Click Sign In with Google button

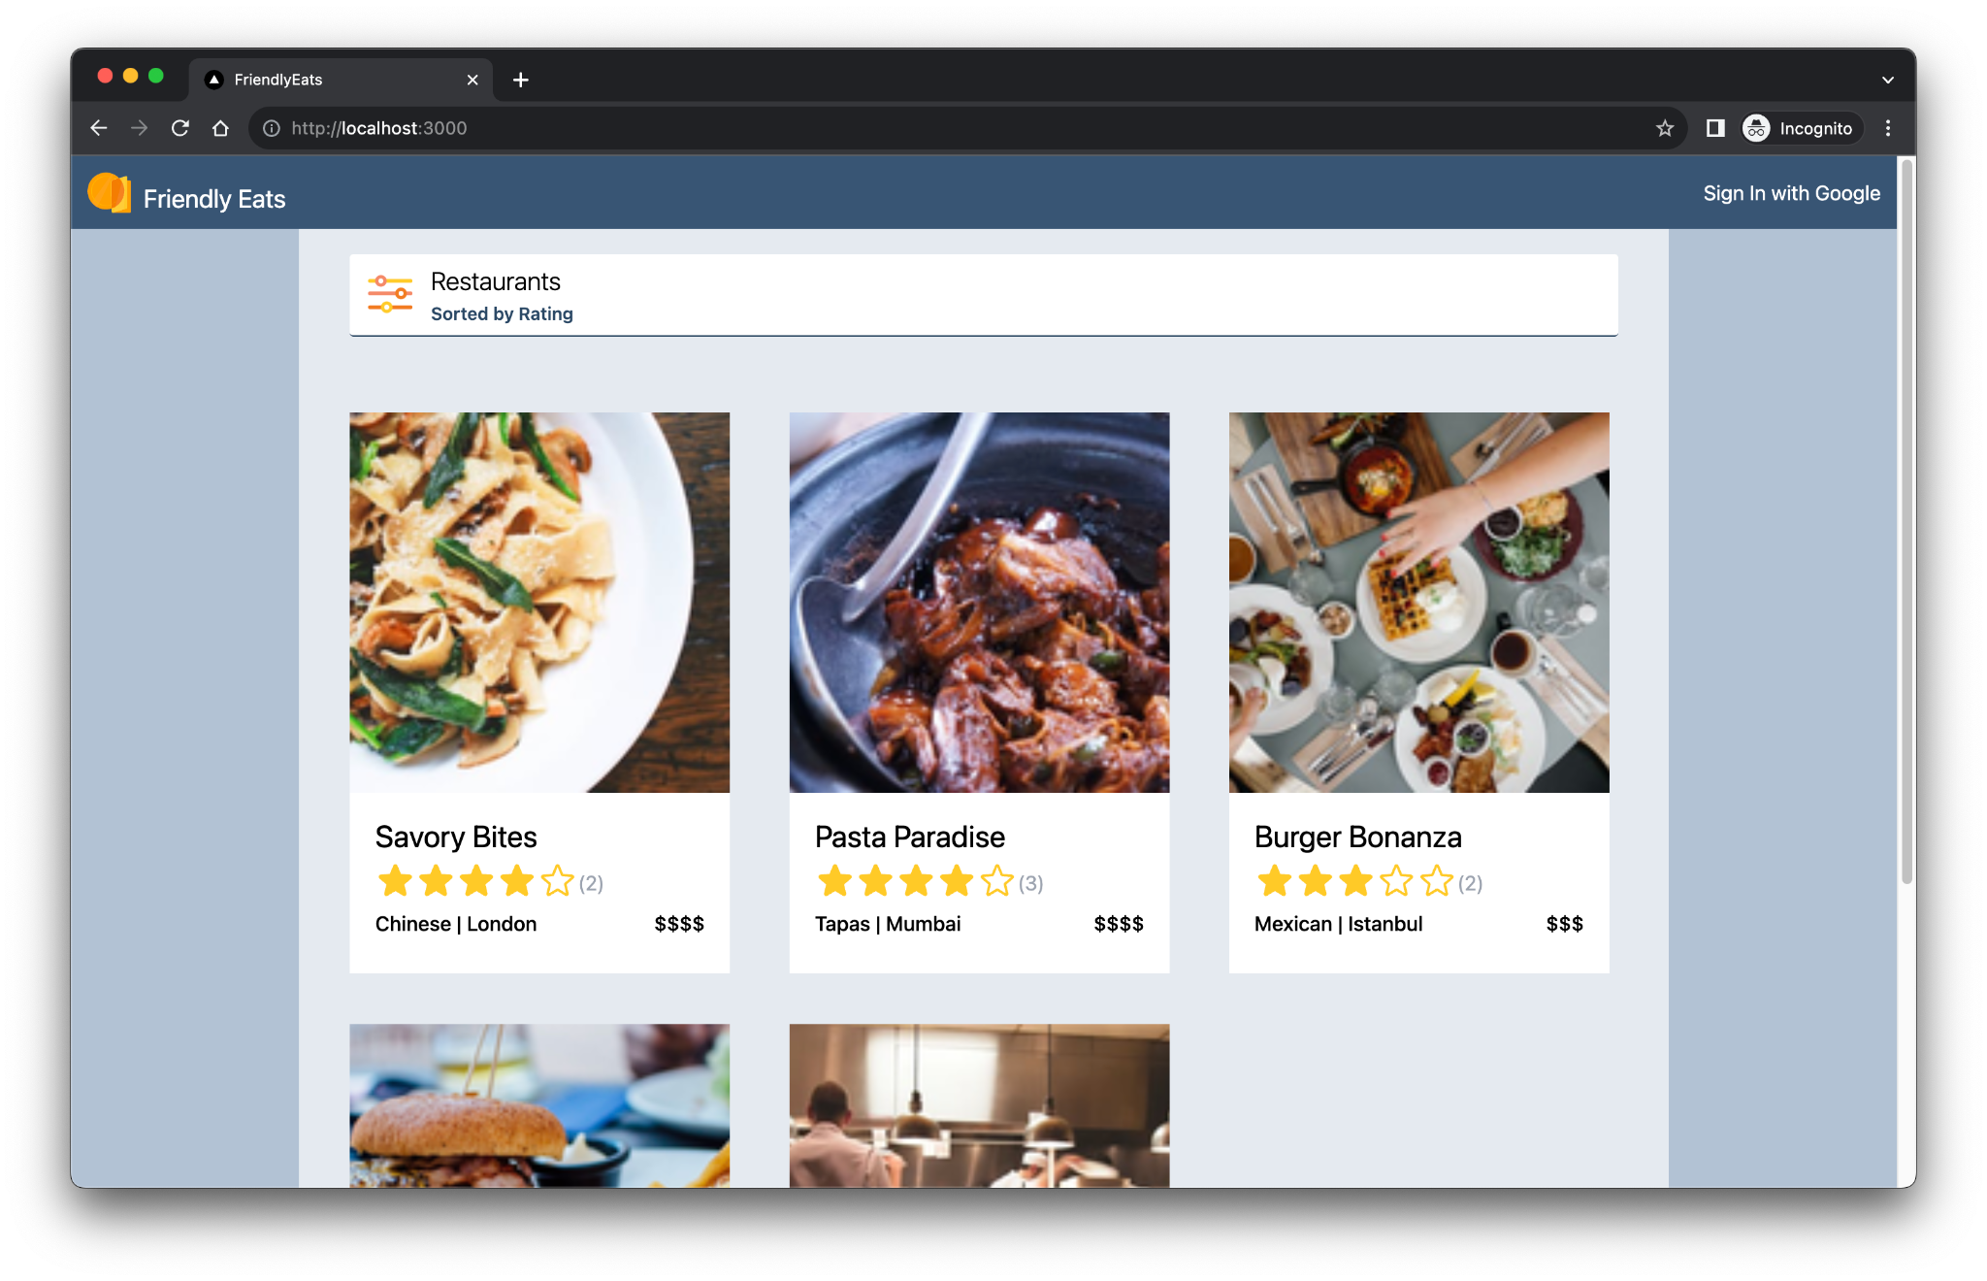click(x=1791, y=194)
